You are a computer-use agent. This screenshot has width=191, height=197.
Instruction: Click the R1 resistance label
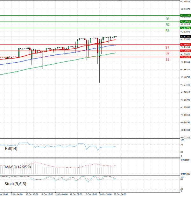tap(167, 31)
